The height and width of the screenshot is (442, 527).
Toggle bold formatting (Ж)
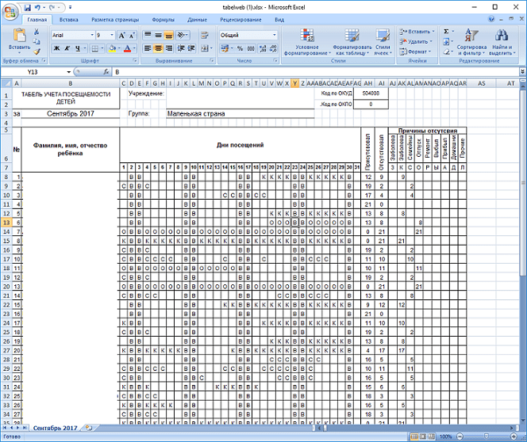click(56, 48)
